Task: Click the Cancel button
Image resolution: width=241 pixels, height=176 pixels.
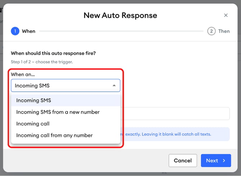Action: pyautogui.click(x=183, y=160)
